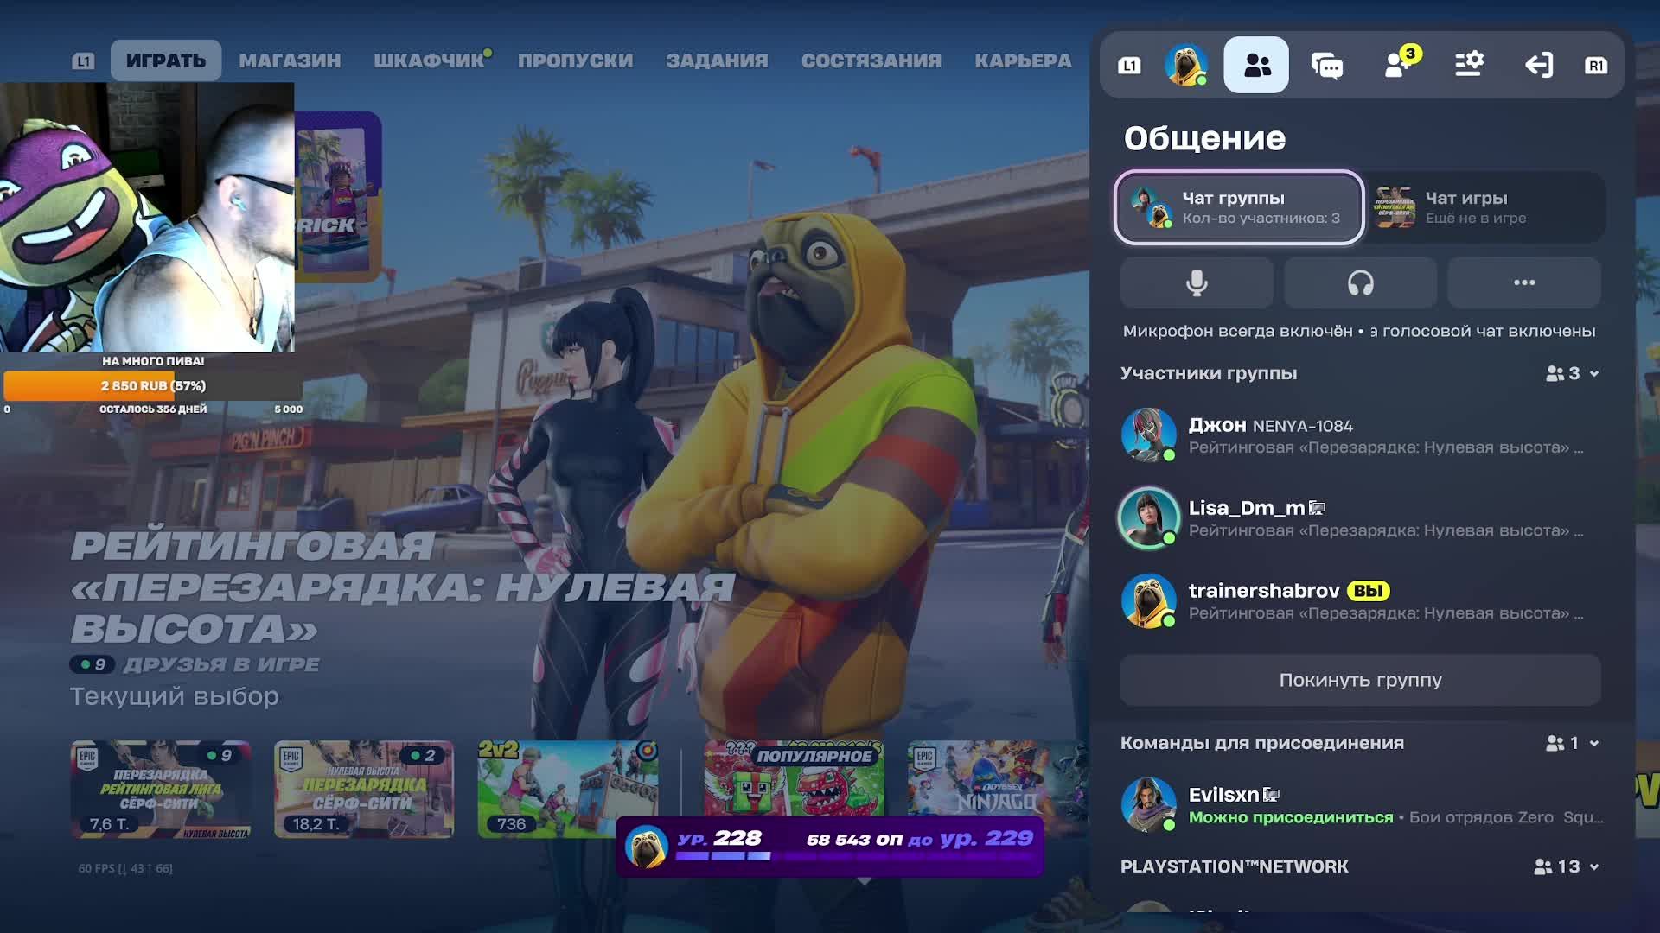Open the pug profile avatar in sidebar header
This screenshot has width=1660, height=933.
click(x=1185, y=65)
